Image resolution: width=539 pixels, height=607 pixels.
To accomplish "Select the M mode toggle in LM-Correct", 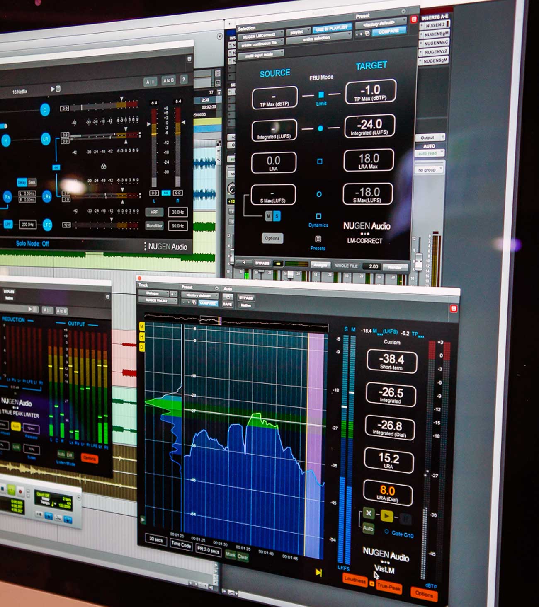I will coord(269,216).
